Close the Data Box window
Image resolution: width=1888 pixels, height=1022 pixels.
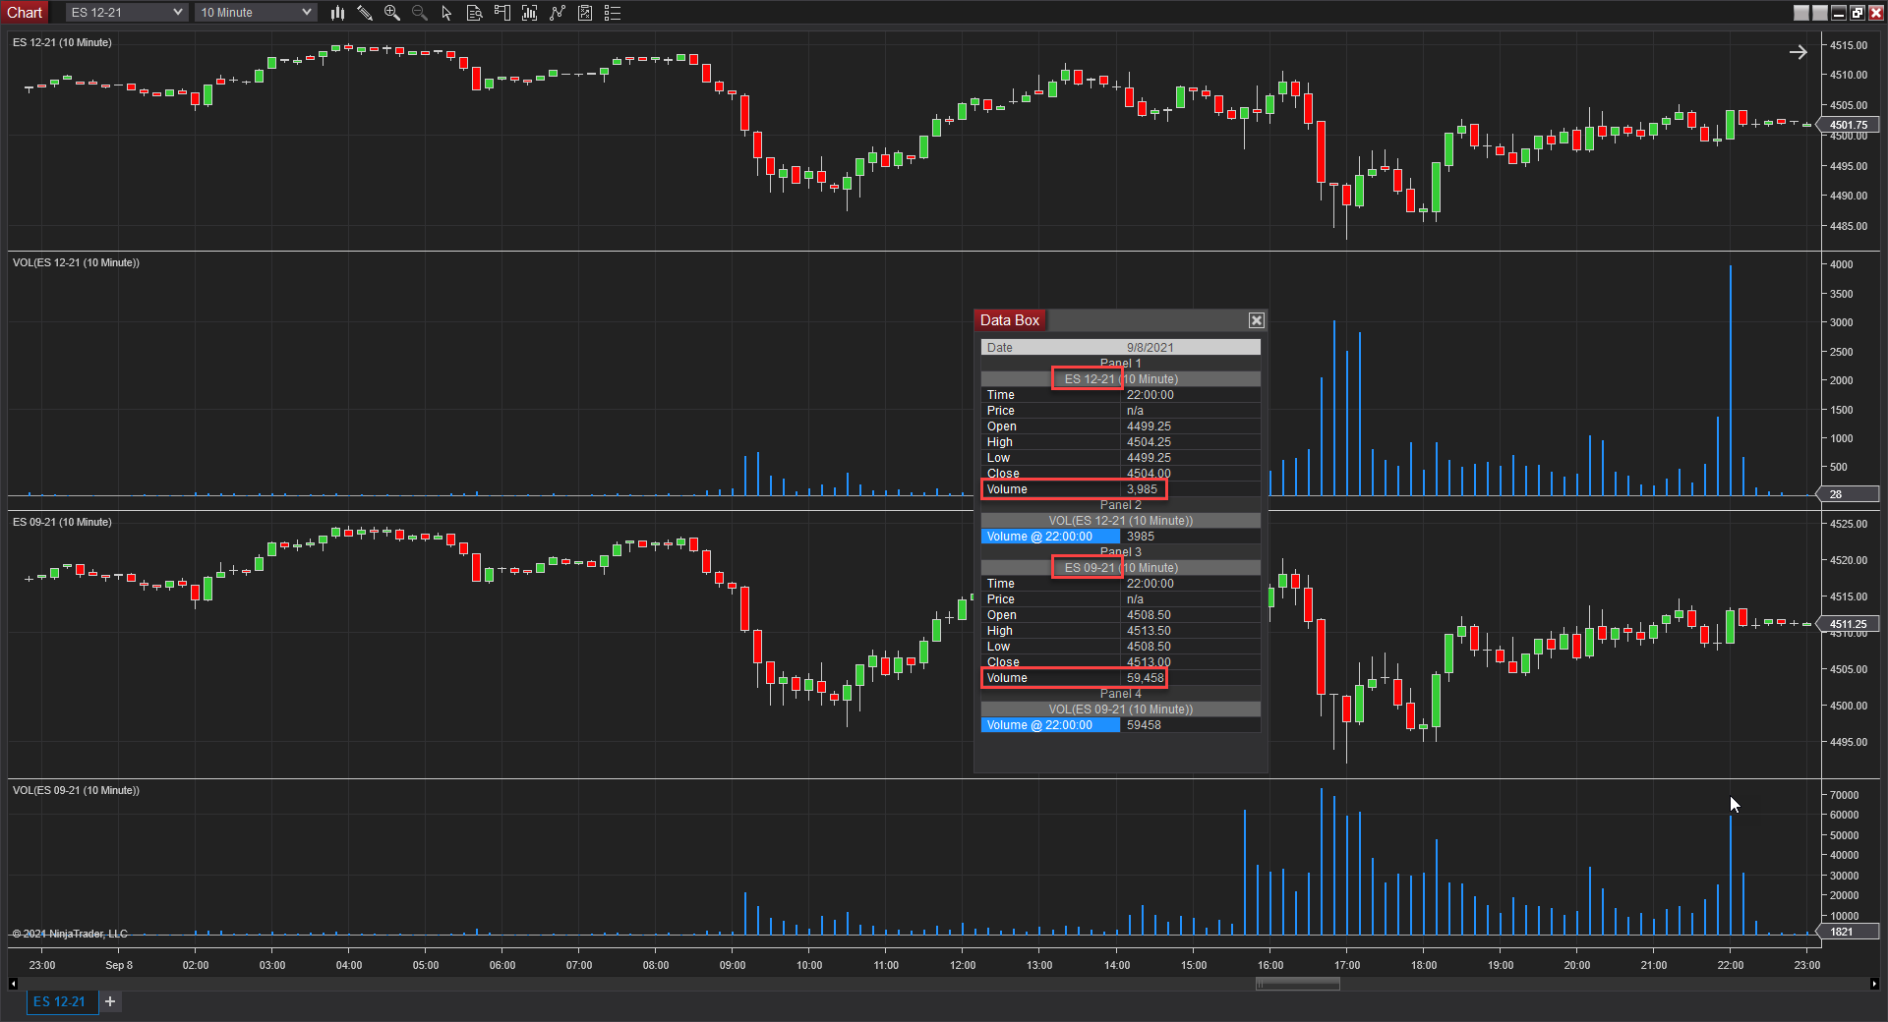tap(1256, 319)
